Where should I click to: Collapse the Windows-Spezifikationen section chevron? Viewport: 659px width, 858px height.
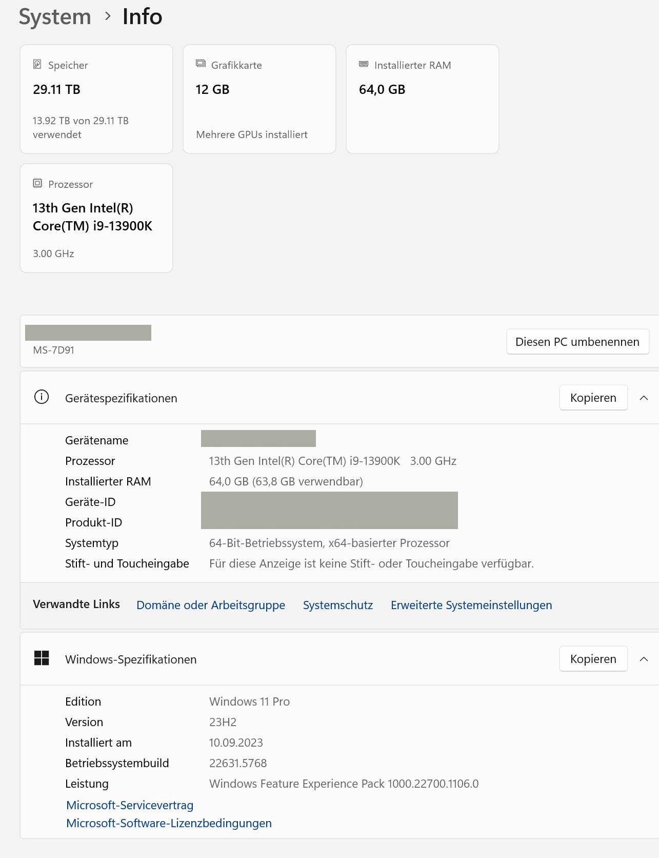click(644, 659)
